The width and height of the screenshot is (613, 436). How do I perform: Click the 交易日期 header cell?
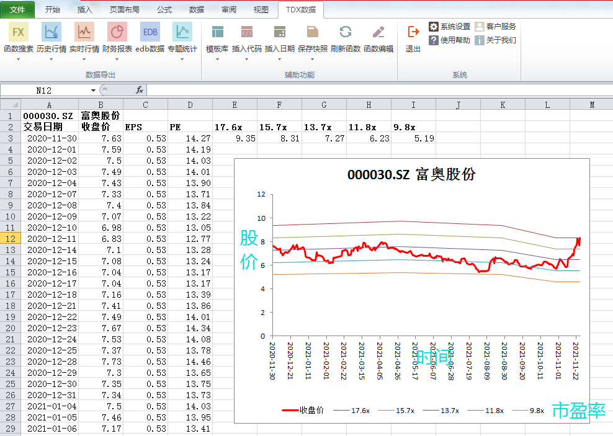49,127
